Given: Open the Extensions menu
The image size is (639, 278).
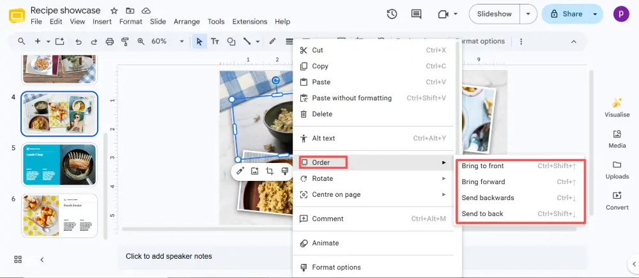Looking at the screenshot, I should click(250, 22).
